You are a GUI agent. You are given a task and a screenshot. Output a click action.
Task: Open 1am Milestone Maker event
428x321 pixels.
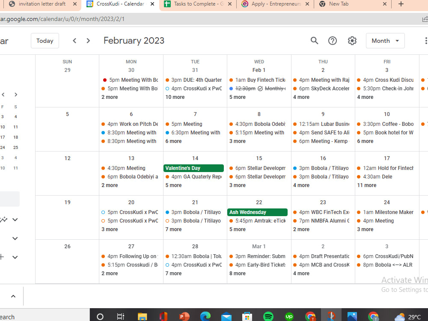[385, 212]
